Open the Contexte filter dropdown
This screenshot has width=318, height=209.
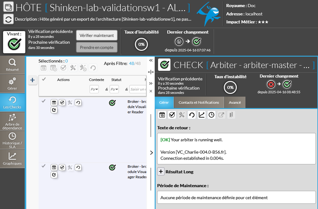tap(94, 89)
